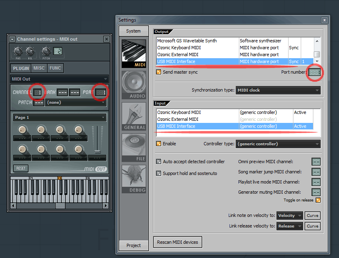Select Ozonic Keyboard MIDI in Output list

coord(235,48)
